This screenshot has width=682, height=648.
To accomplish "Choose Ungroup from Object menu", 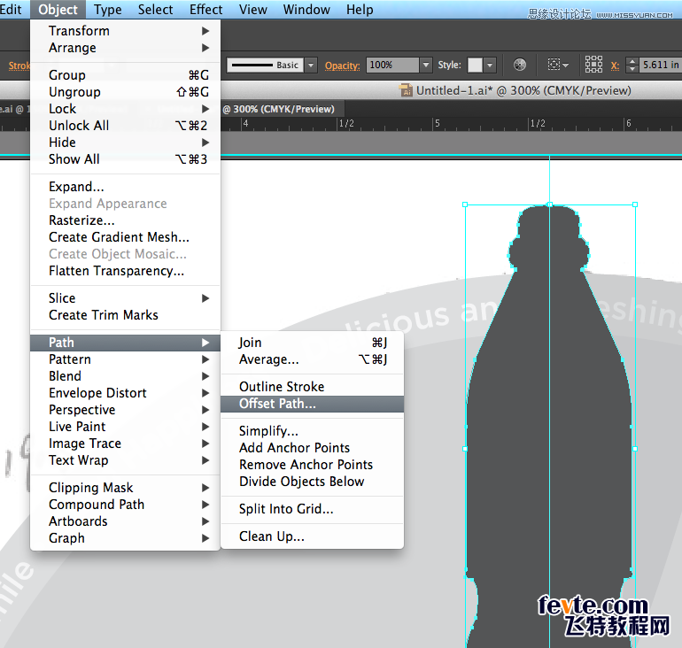I will 125,92.
